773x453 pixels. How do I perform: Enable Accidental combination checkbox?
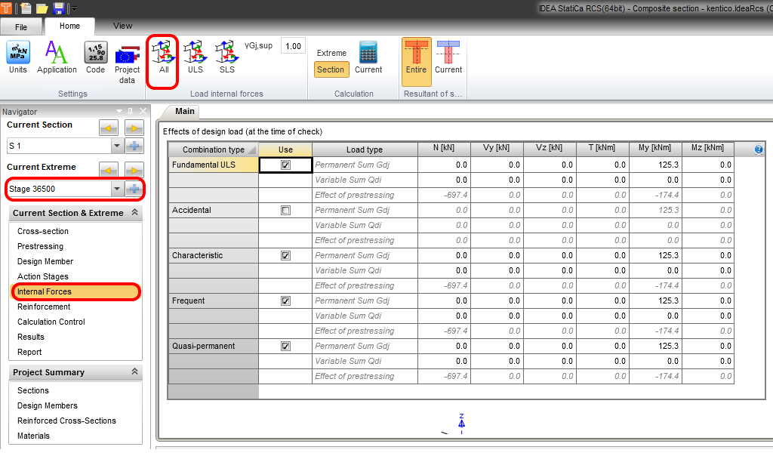coord(285,210)
